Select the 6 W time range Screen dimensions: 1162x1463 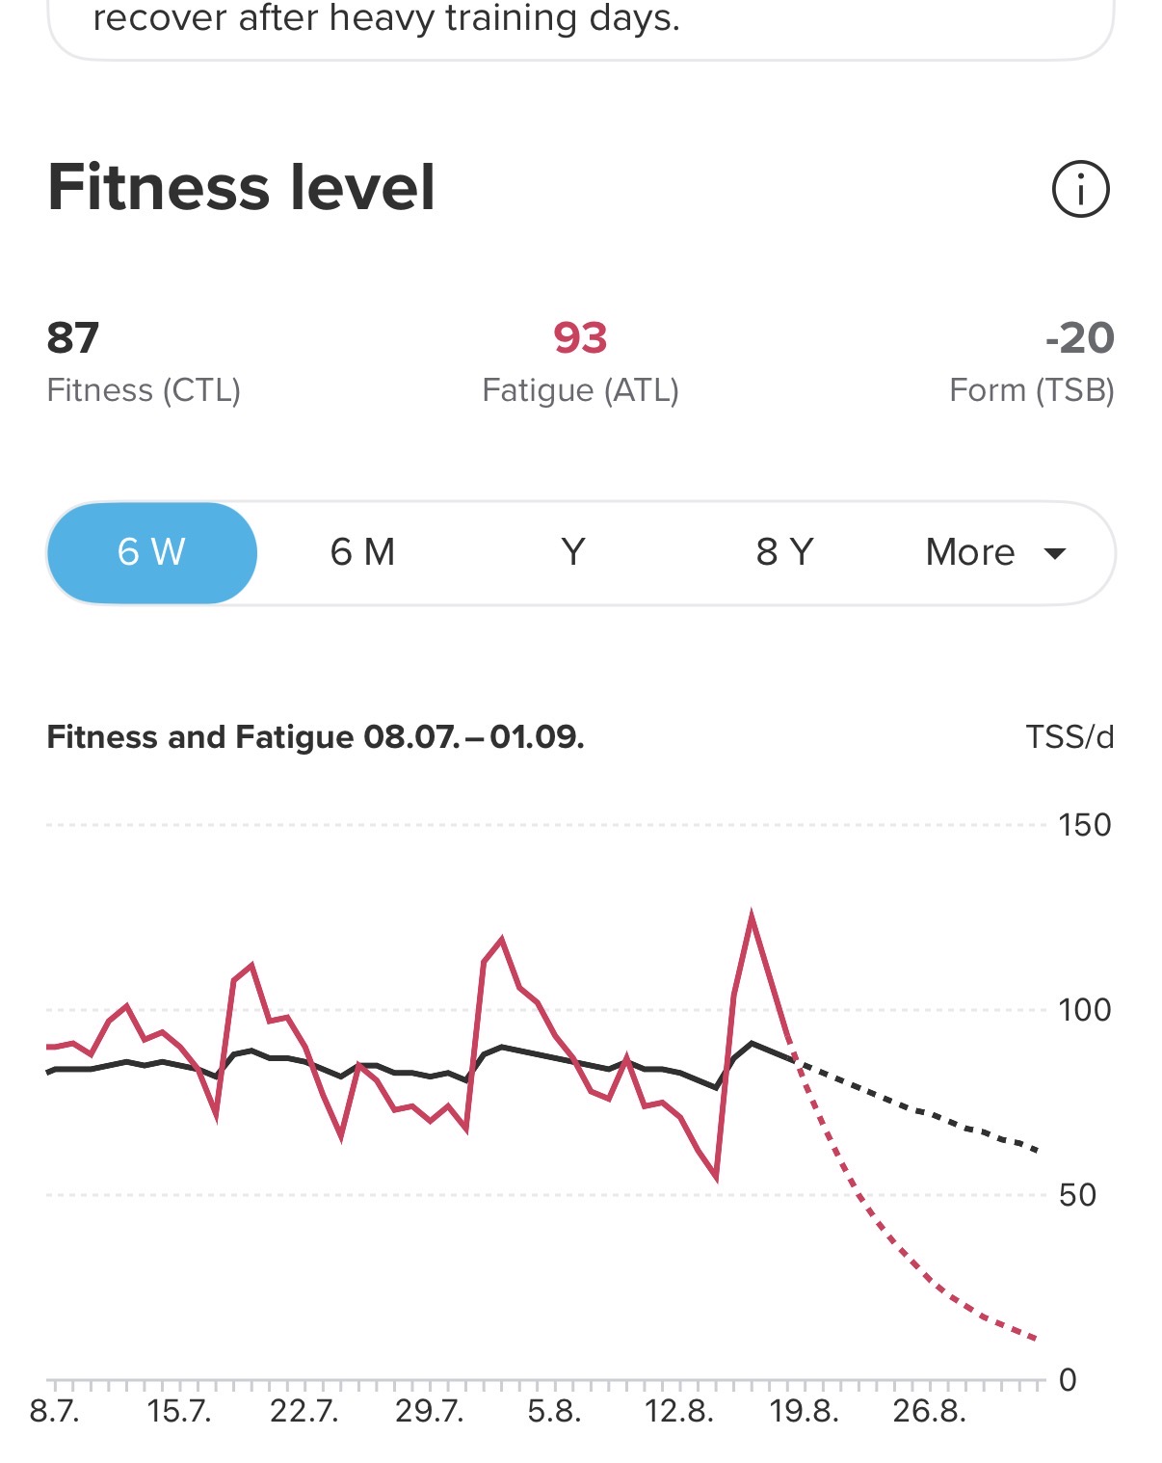click(152, 552)
